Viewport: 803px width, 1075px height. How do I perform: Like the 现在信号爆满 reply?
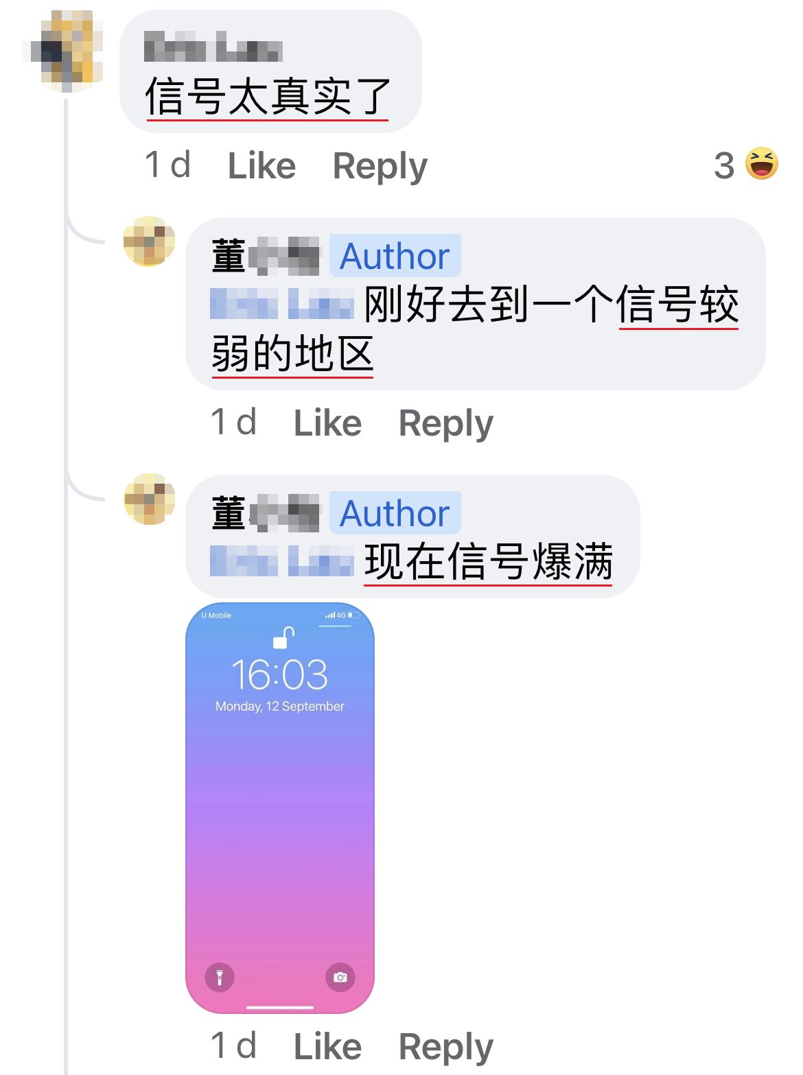tap(327, 1046)
